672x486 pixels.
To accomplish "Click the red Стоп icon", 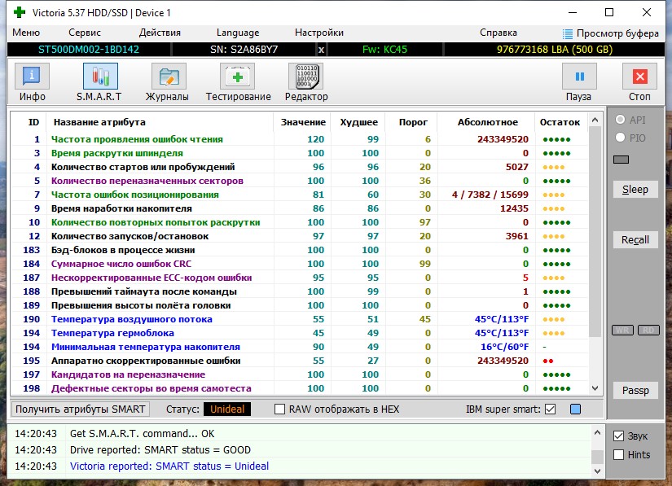I will click(639, 77).
